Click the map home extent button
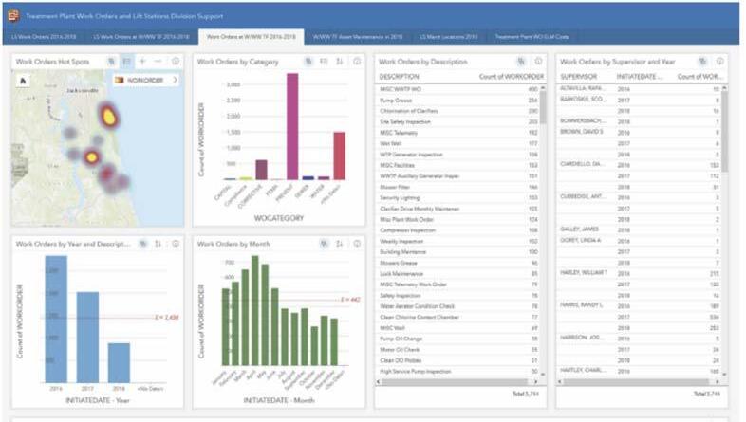This screenshot has width=746, height=422. pyautogui.click(x=23, y=82)
